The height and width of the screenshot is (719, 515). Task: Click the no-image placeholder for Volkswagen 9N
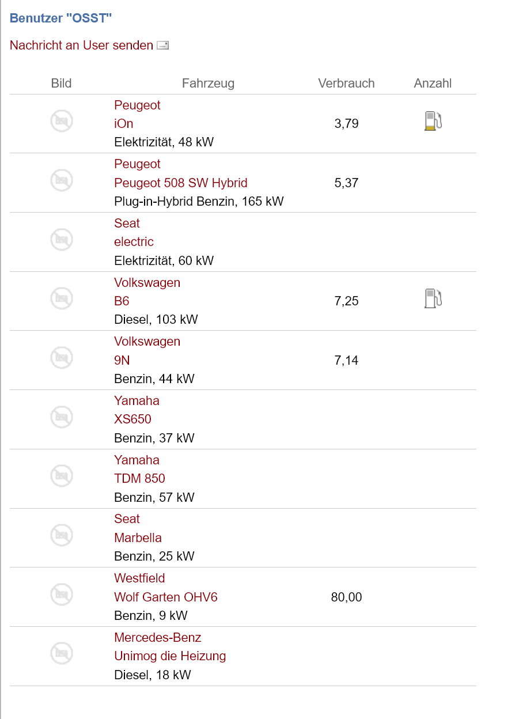coord(62,358)
